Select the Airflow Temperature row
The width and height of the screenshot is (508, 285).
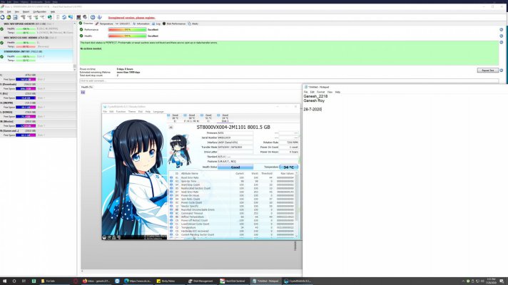pyautogui.click(x=233, y=217)
